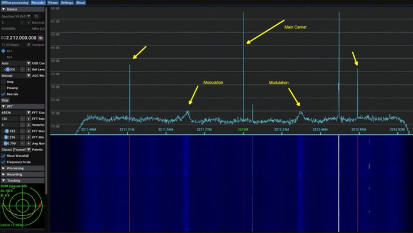413x233 pixels.
Task: Uncheck the Rescale checkbox
Action: (x=4, y=94)
